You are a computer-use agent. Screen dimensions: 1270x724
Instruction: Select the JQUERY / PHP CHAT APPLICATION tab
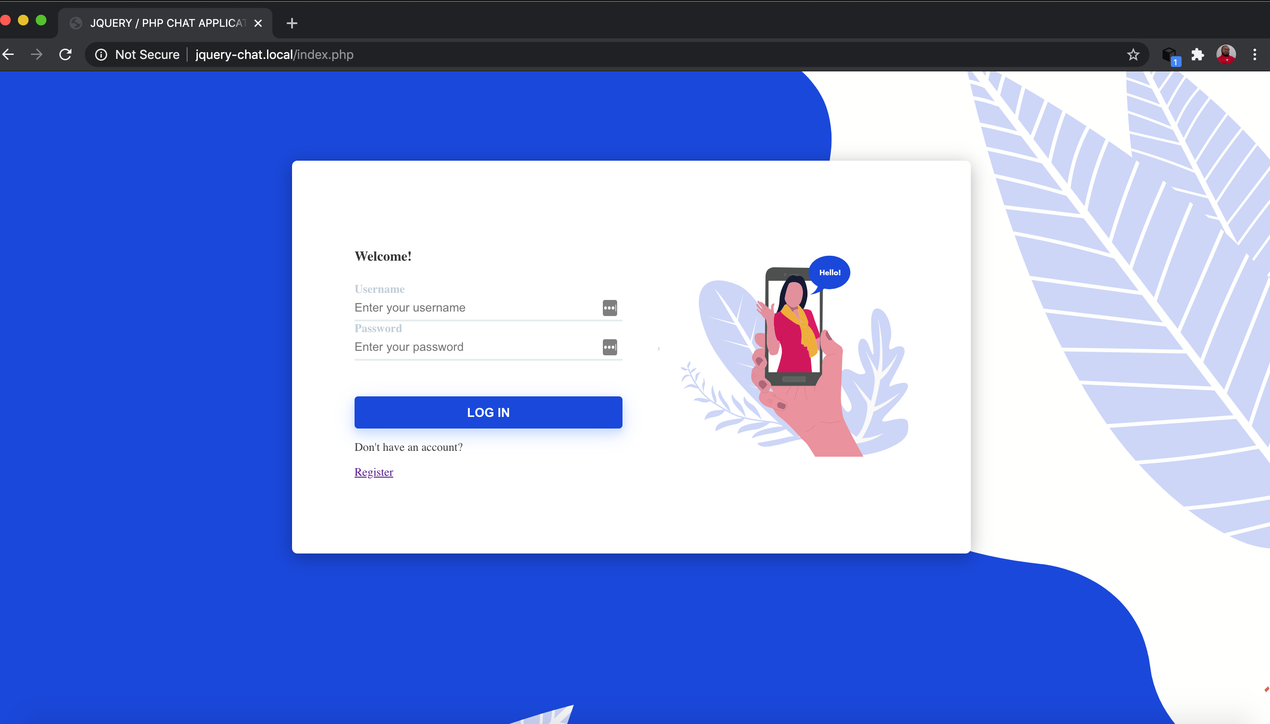[x=166, y=23]
